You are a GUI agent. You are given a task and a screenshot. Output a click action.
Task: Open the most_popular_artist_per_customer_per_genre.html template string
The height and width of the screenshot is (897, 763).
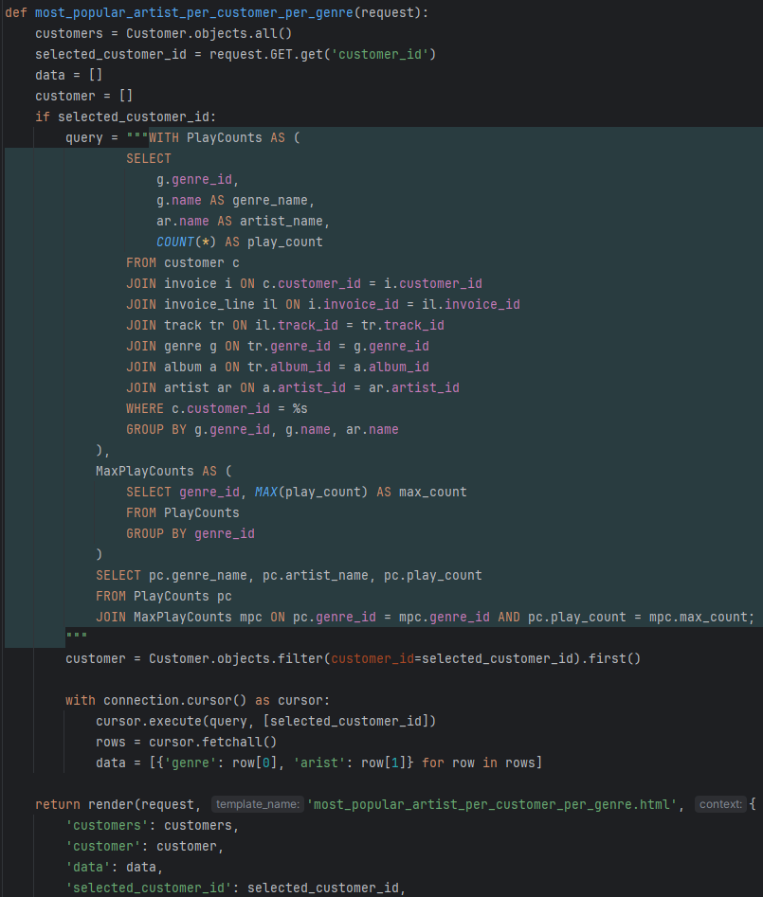pyautogui.click(x=494, y=804)
